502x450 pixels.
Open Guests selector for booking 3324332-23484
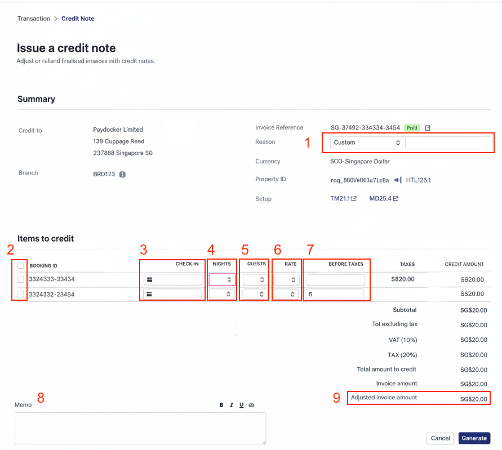tap(255, 294)
